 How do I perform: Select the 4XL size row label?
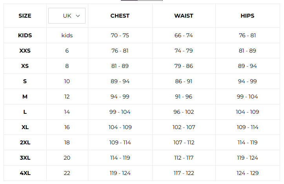pos(25,173)
